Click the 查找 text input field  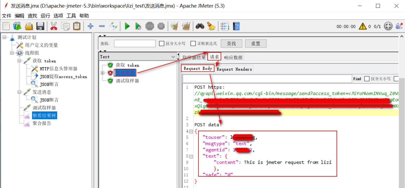[x=135, y=44]
